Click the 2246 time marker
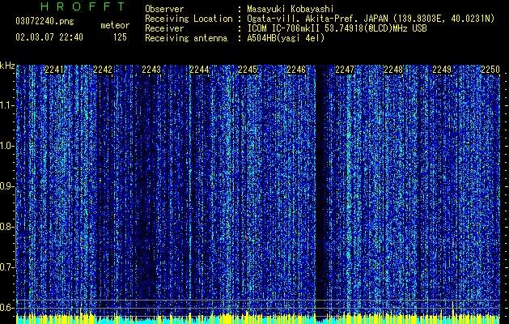Screen dimensions: 509x324 pyautogui.click(x=296, y=69)
